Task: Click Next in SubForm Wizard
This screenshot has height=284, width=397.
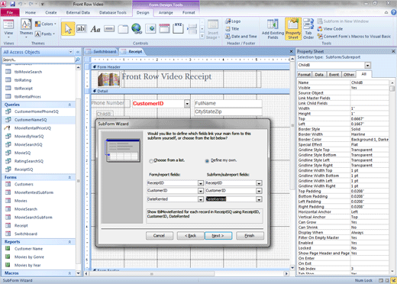Action: tap(218, 236)
